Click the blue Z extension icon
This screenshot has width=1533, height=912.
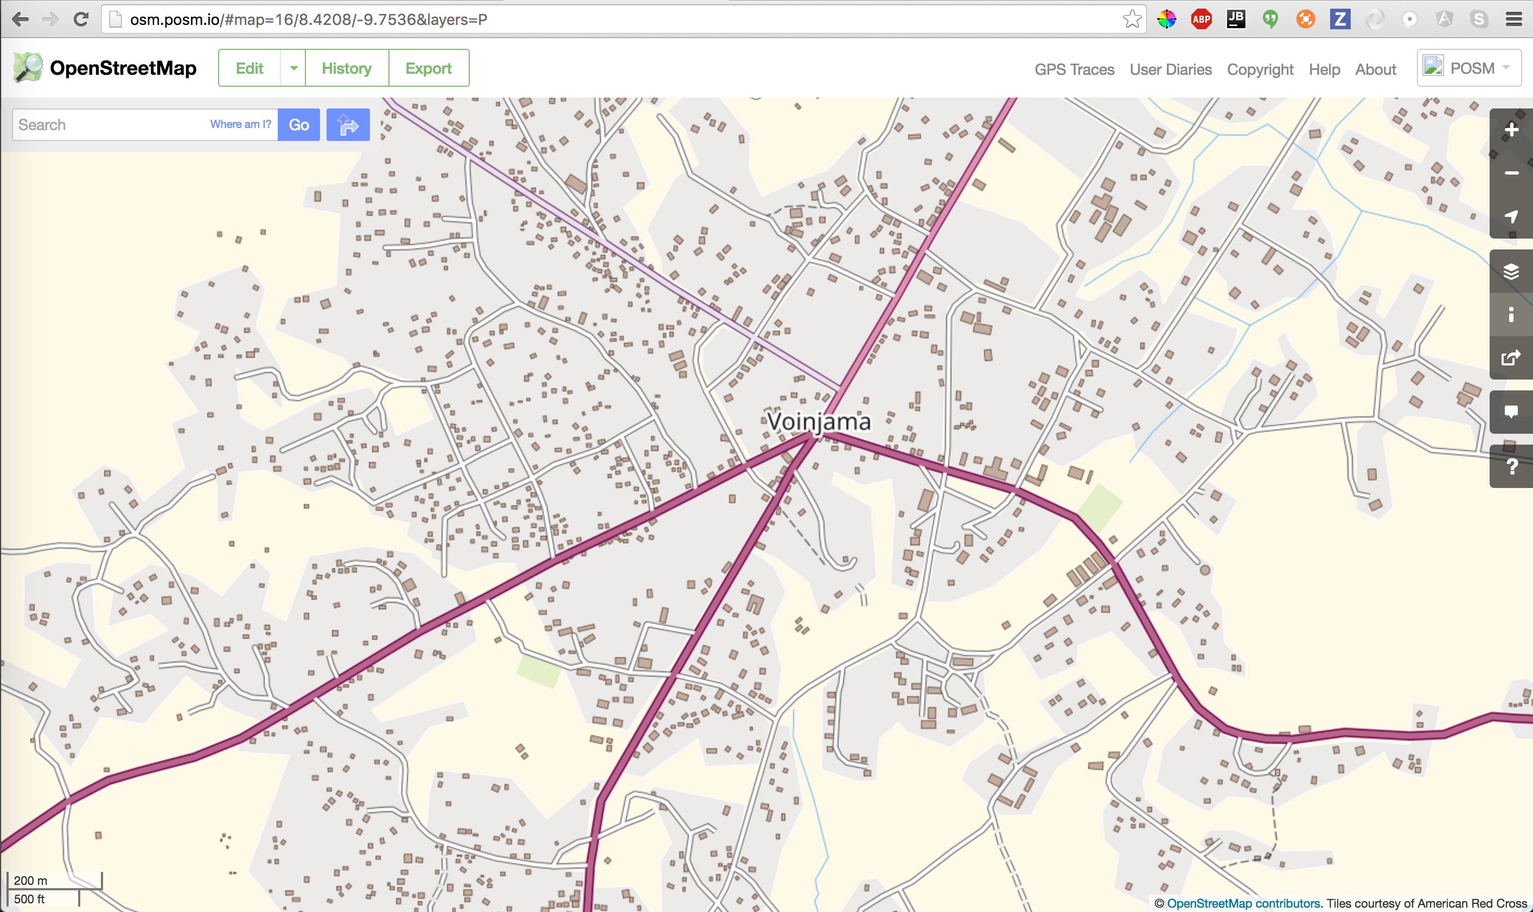(x=1339, y=19)
